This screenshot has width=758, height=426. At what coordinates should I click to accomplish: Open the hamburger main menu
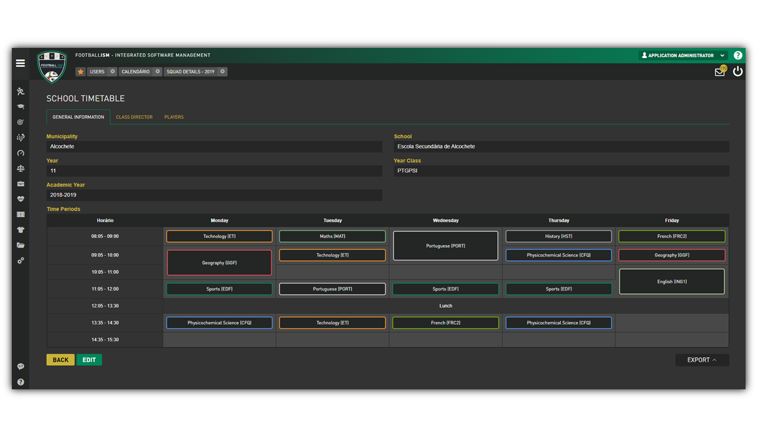click(x=20, y=63)
